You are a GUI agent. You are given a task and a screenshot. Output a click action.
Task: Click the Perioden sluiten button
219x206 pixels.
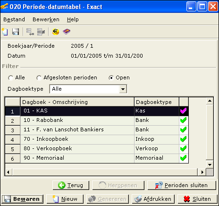point(182,185)
